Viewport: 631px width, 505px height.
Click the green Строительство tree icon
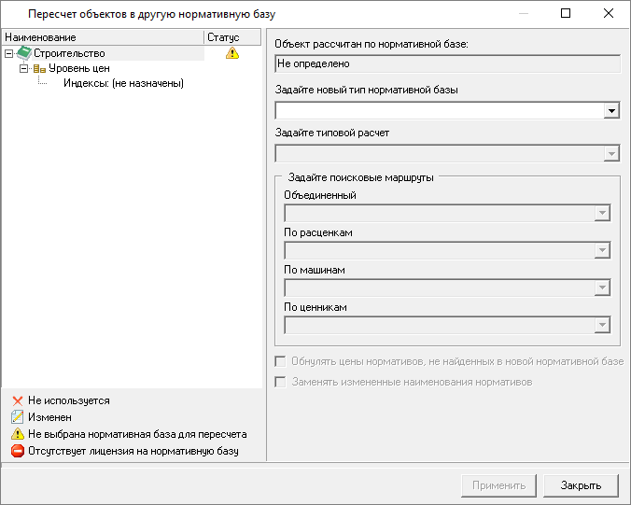(24, 53)
